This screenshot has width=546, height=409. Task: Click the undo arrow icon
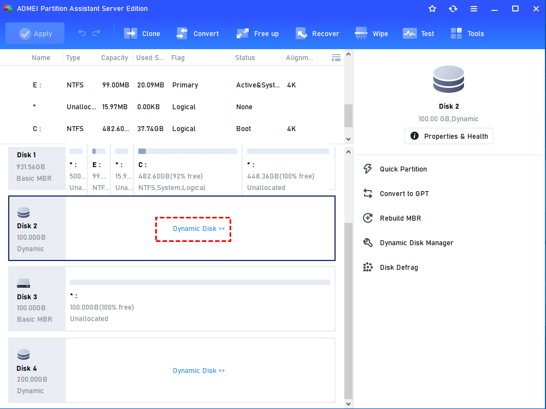82,33
